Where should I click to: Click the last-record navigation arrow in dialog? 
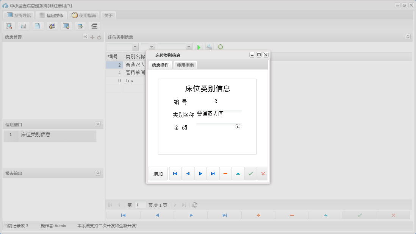[213, 173]
